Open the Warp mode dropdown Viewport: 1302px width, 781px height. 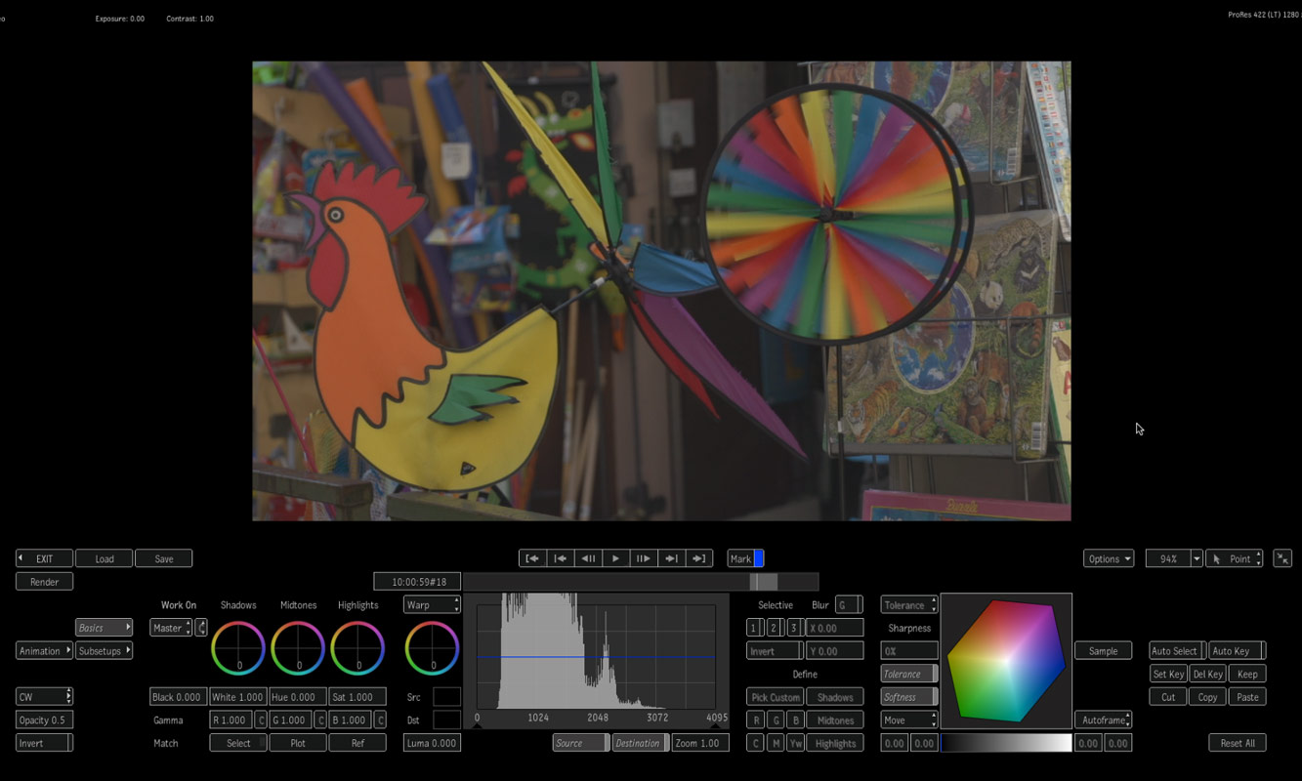(x=431, y=605)
